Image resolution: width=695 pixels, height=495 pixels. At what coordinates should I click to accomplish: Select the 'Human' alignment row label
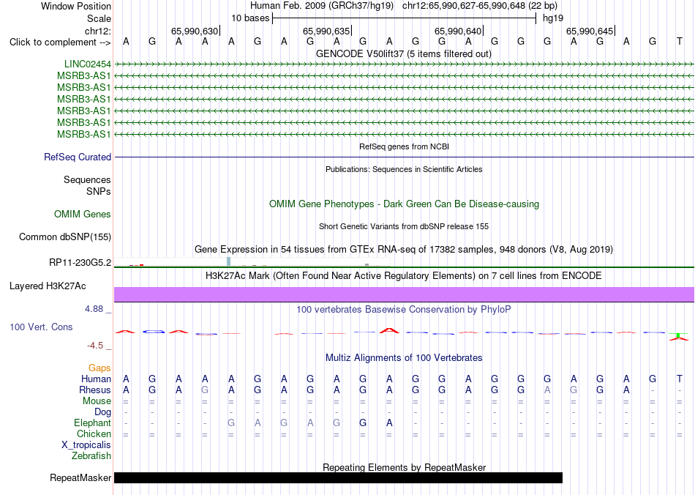(x=96, y=379)
